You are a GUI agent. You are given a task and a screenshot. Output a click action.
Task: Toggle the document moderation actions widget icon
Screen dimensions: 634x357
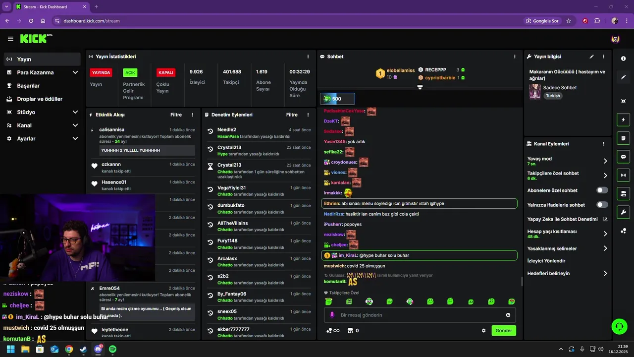(x=623, y=138)
